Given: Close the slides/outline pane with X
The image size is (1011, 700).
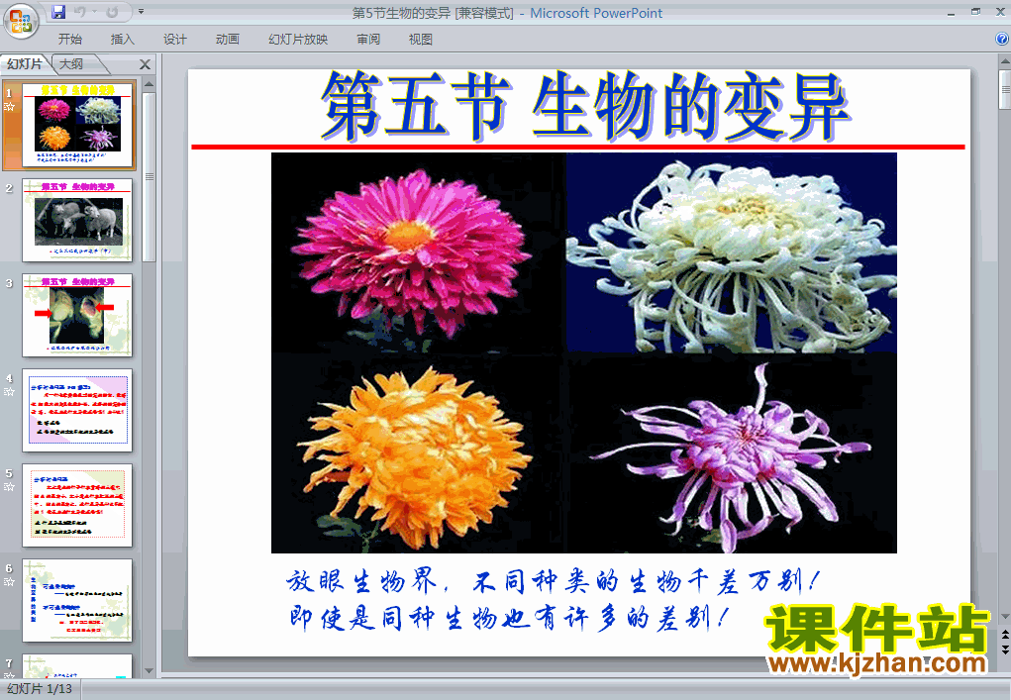Looking at the screenshot, I should tap(146, 64).
